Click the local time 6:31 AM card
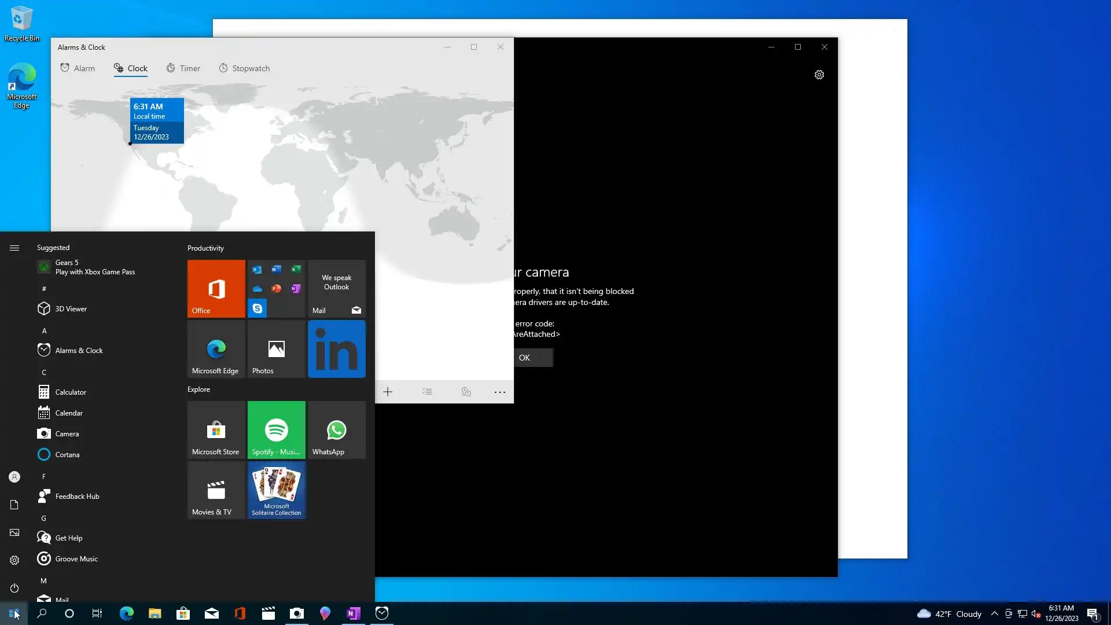Viewport: 1111px width, 625px height. pos(157,121)
